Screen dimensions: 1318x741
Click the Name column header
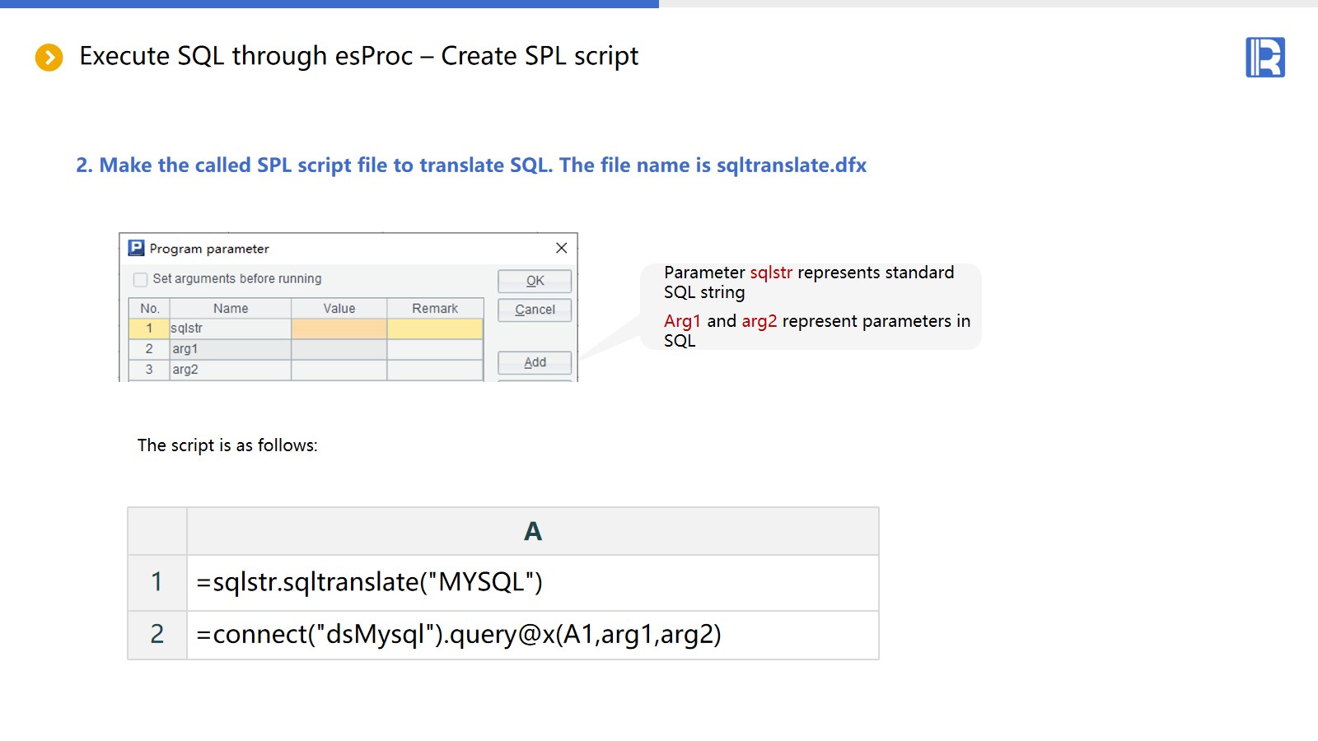point(230,308)
